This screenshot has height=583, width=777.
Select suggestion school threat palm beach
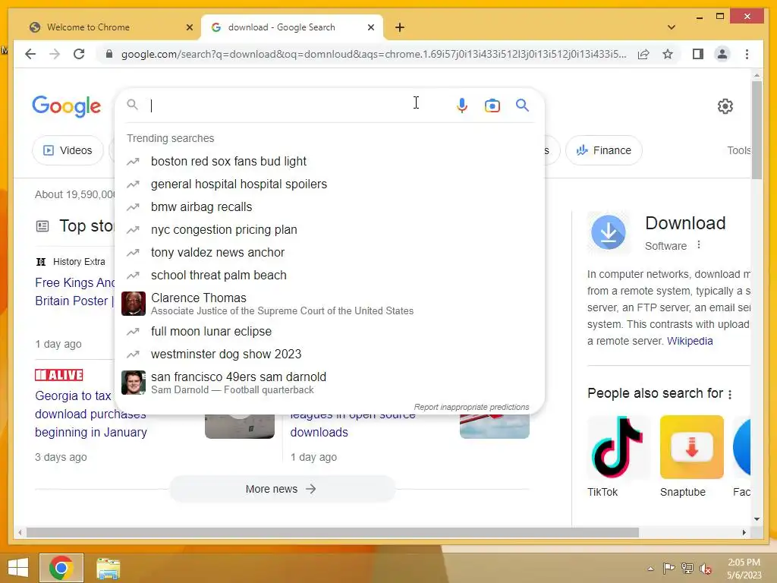[x=329, y=275]
